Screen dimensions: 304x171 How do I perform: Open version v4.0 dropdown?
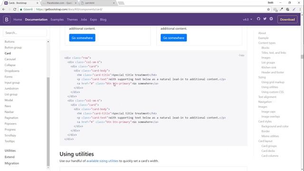pos(247,19)
